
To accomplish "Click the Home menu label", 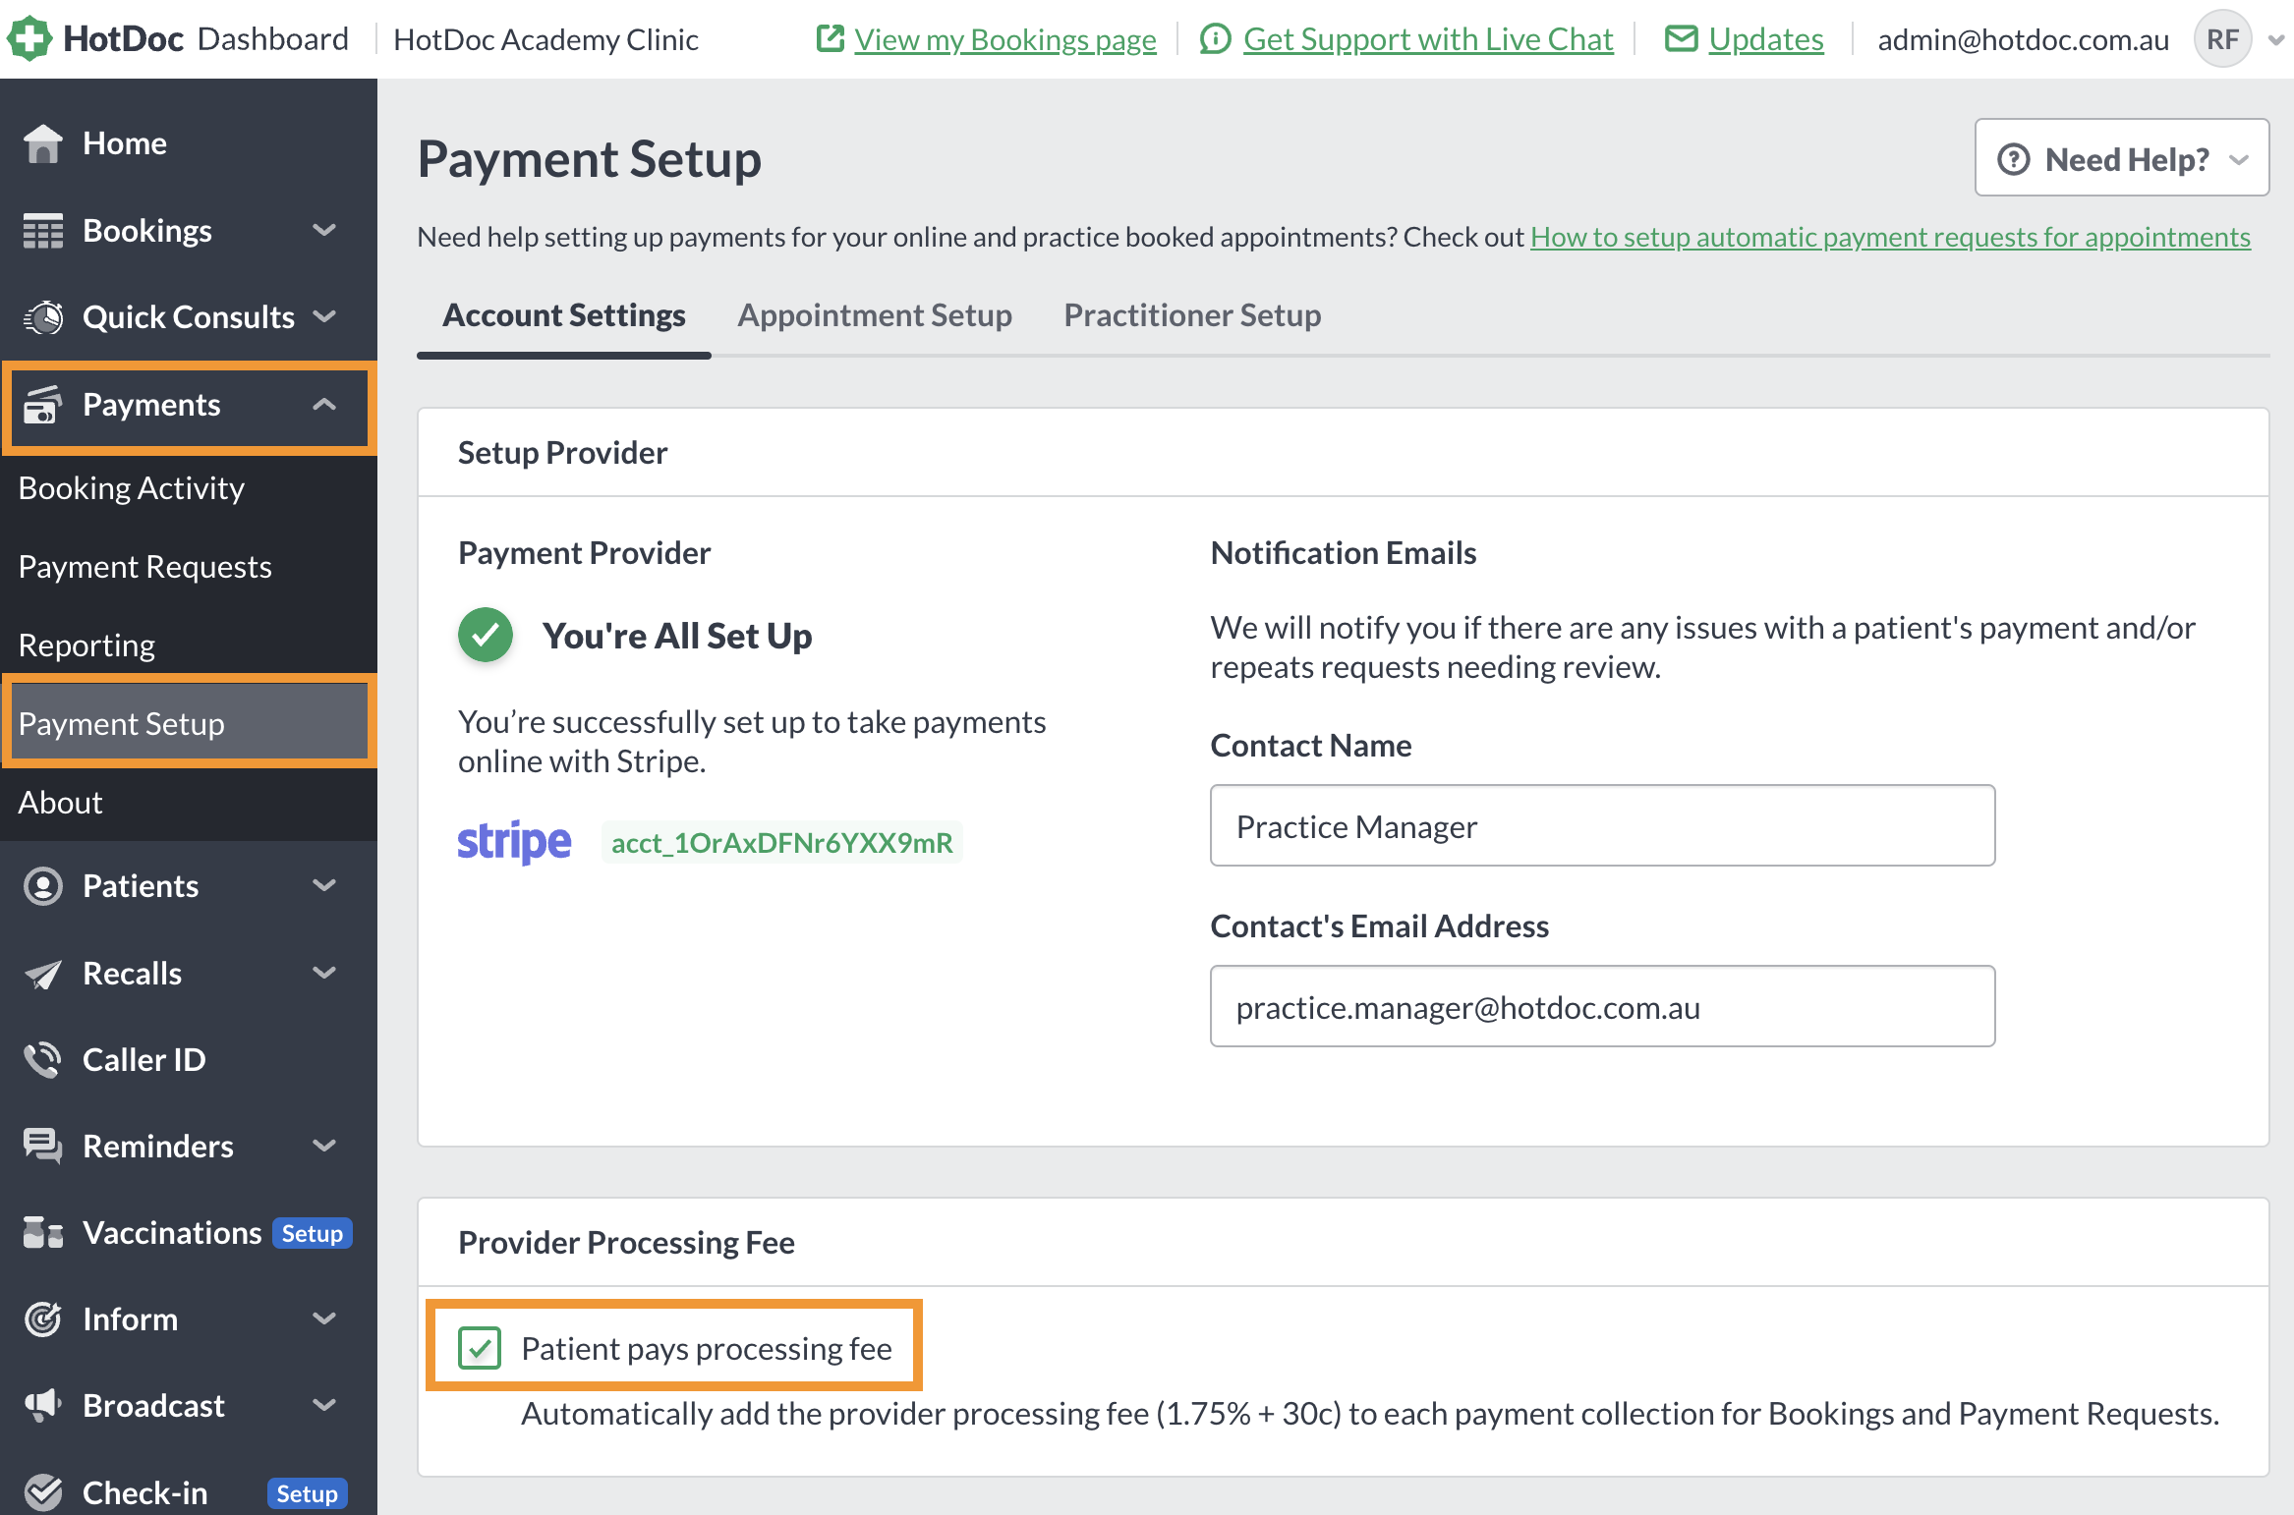I will [125, 143].
